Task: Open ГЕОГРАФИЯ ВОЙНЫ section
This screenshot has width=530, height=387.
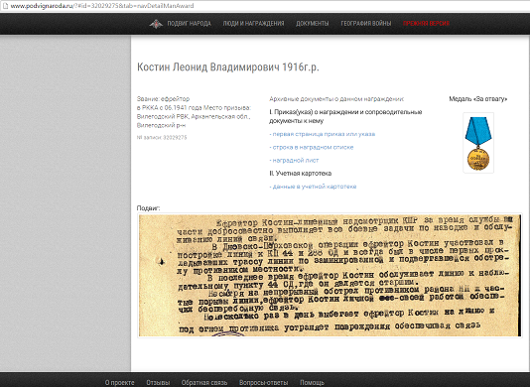Action: [365, 24]
